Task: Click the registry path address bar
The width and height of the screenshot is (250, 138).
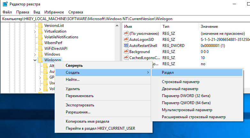Action: pos(125,19)
